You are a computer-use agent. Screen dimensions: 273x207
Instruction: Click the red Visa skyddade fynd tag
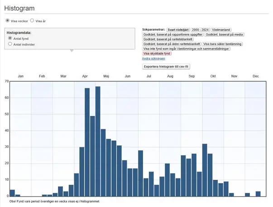click(x=157, y=53)
